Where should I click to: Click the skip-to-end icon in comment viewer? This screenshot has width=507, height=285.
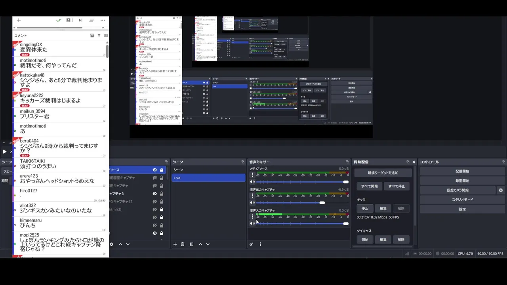coord(80,20)
